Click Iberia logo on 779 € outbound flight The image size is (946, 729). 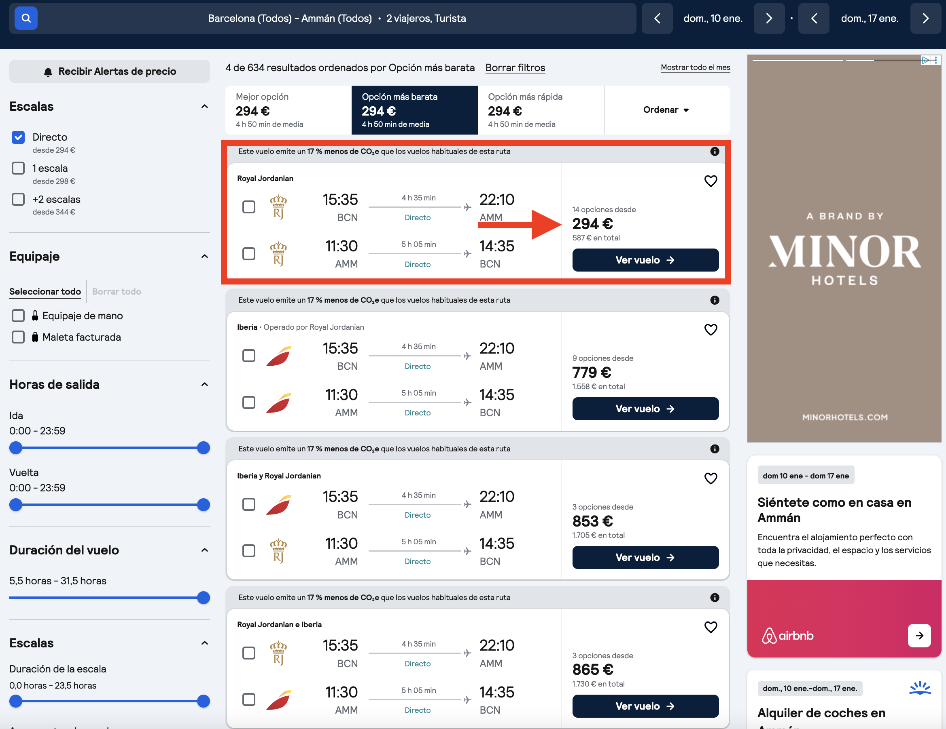coord(278,356)
